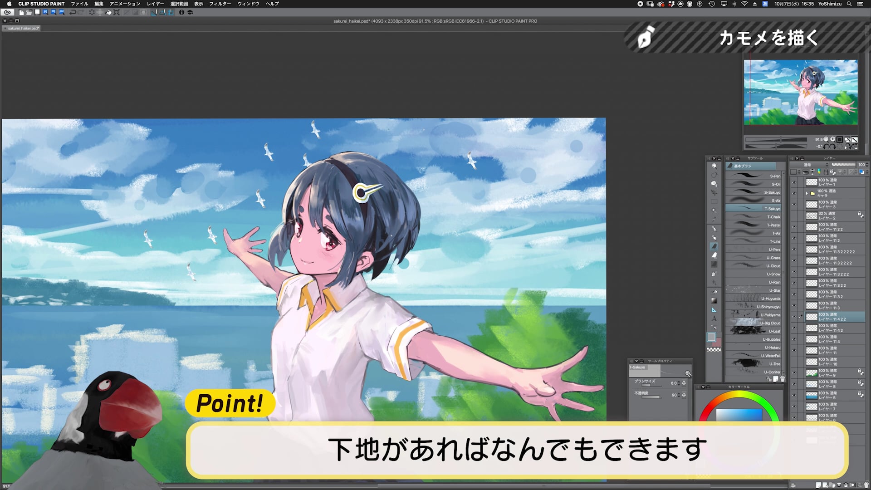This screenshot has width=871, height=490.
Task: Click the navigator preview thumbnail
Action: (x=801, y=93)
